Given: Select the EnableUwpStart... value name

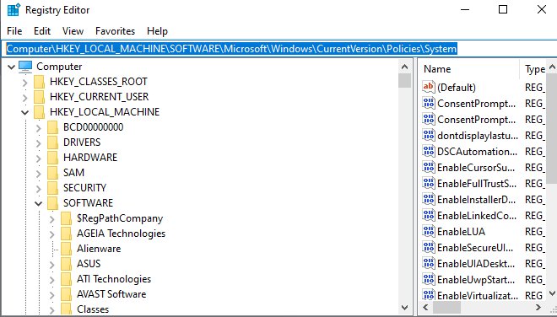Looking at the screenshot, I should (x=476, y=280).
